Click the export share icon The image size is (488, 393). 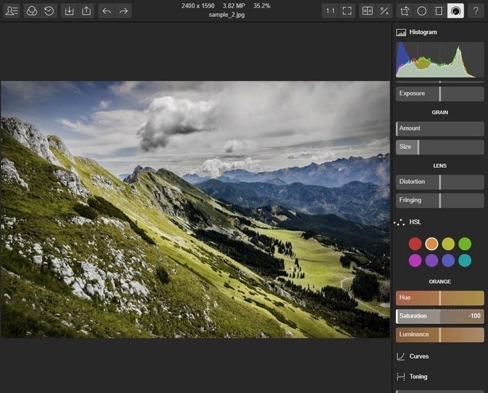86,11
